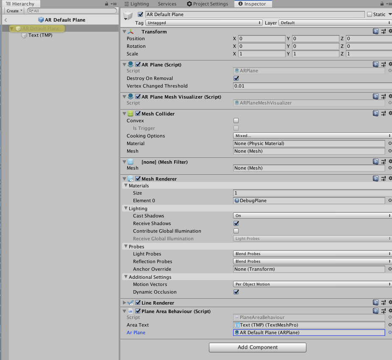Open preset selector for Mesh Filter
Image resolution: width=392 pixels, height=360 pixels.
click(x=383, y=162)
